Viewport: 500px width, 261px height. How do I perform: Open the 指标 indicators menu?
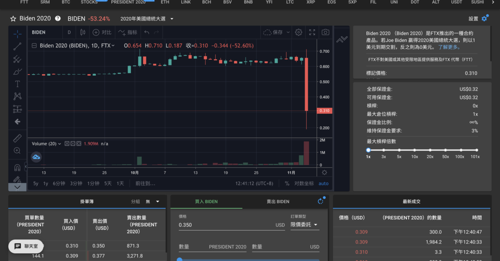(x=128, y=32)
